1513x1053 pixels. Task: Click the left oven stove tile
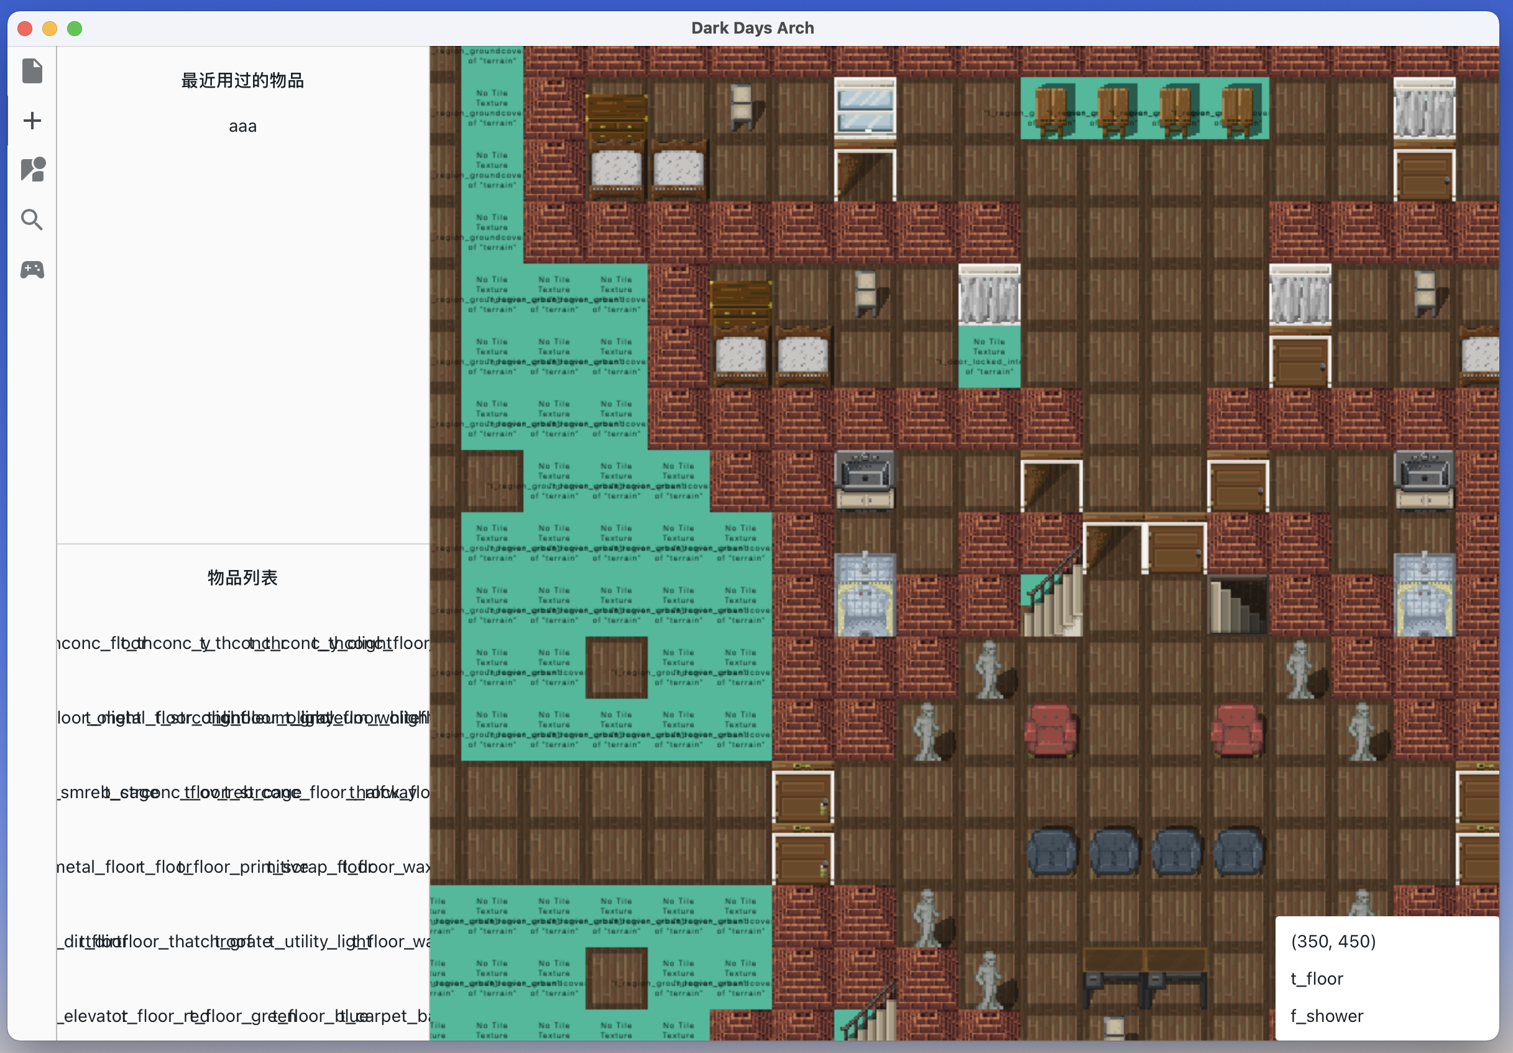point(865,481)
